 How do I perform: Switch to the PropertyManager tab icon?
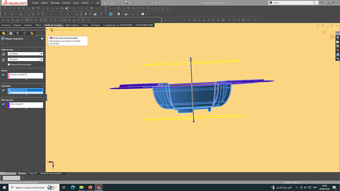click(11, 33)
